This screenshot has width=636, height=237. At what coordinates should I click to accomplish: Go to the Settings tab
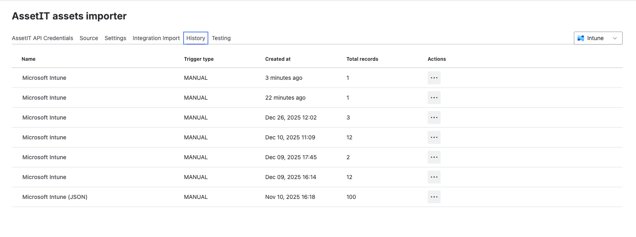point(115,38)
